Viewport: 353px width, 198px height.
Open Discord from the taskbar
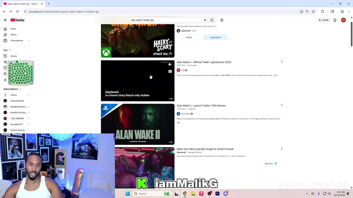tap(226, 194)
